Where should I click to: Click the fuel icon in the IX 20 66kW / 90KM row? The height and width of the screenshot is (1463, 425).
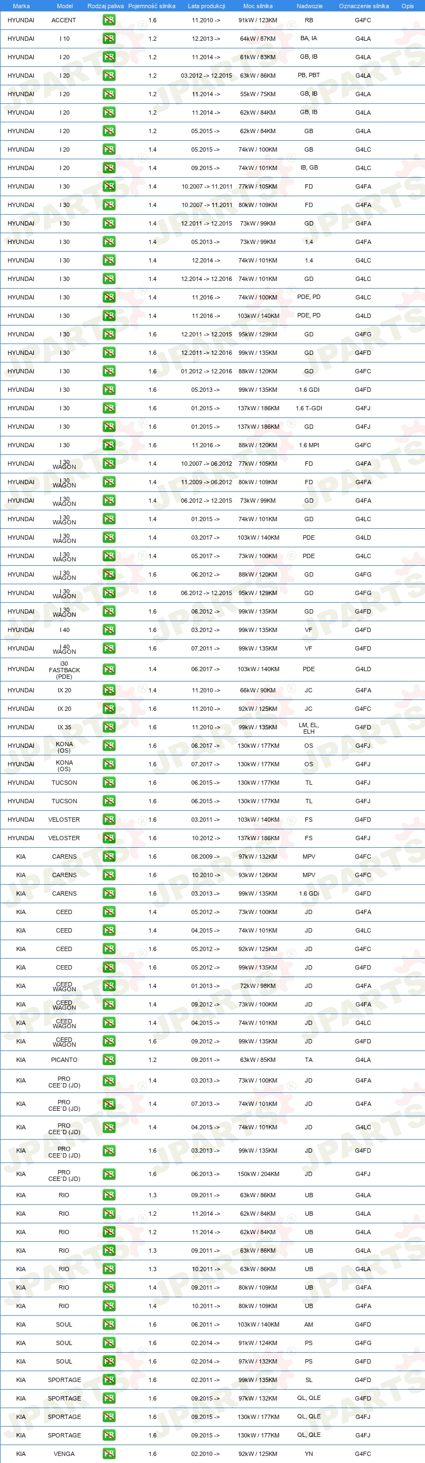pos(109,690)
